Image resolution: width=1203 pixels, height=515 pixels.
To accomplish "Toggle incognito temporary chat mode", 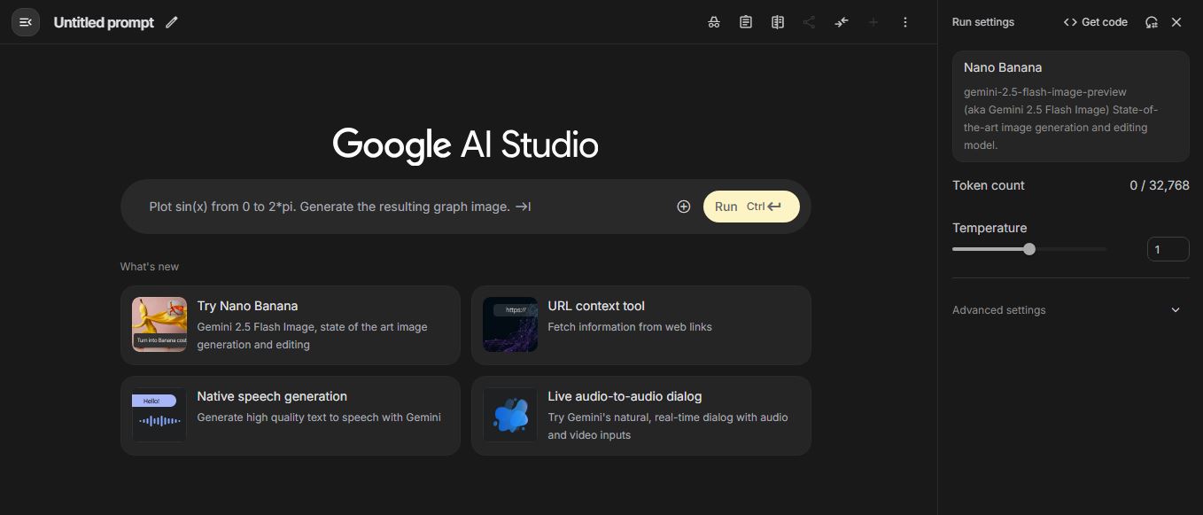I will click(x=714, y=22).
